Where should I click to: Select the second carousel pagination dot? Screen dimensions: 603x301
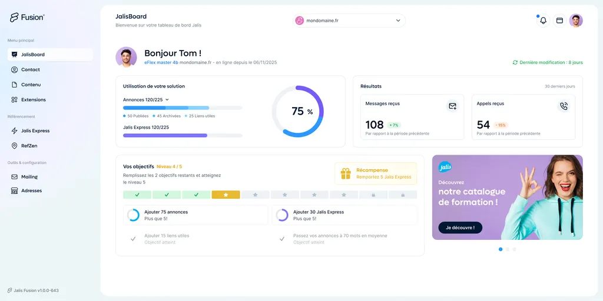coord(508,249)
